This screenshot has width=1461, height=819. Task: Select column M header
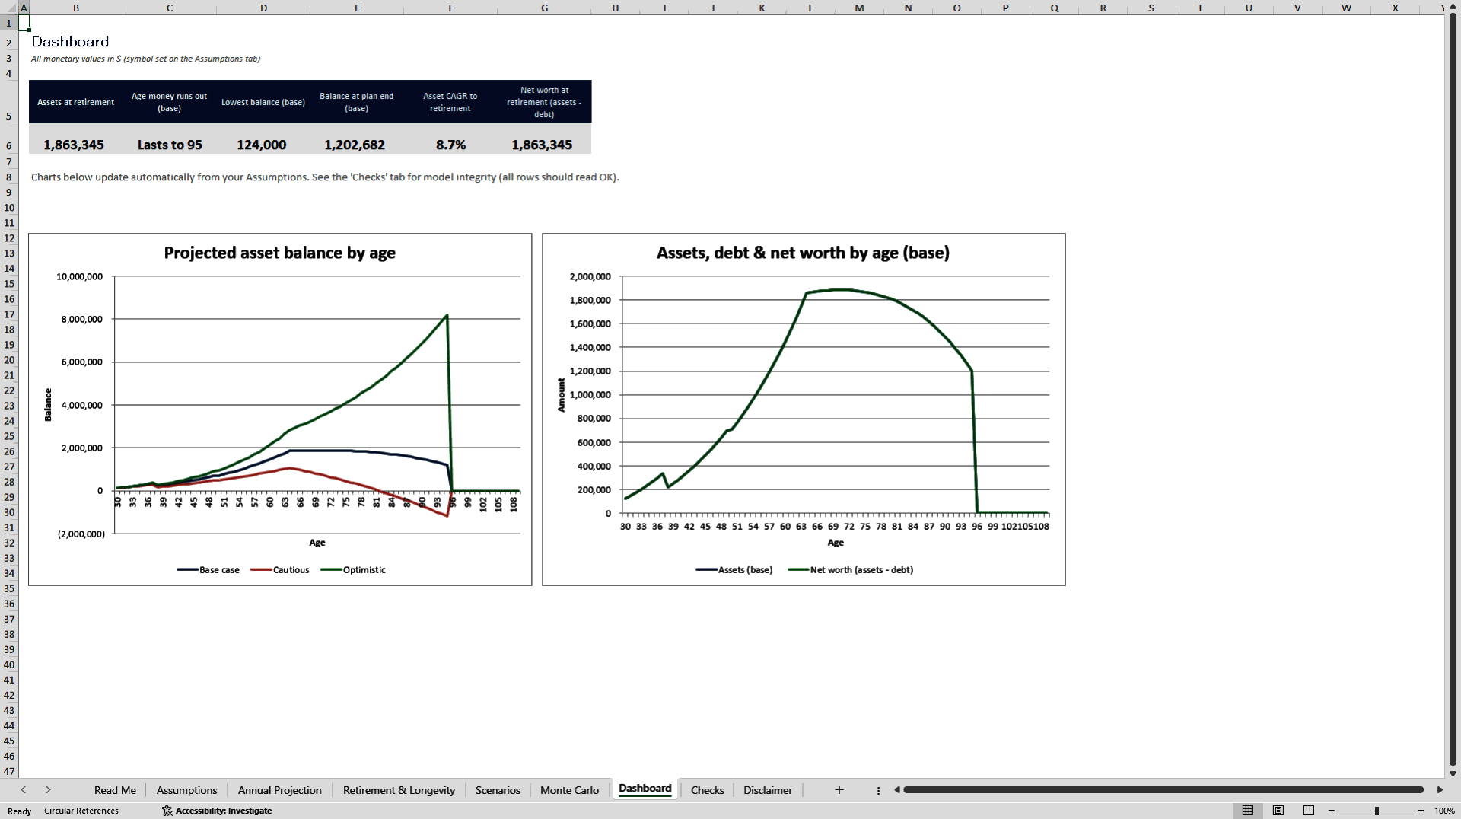(859, 8)
